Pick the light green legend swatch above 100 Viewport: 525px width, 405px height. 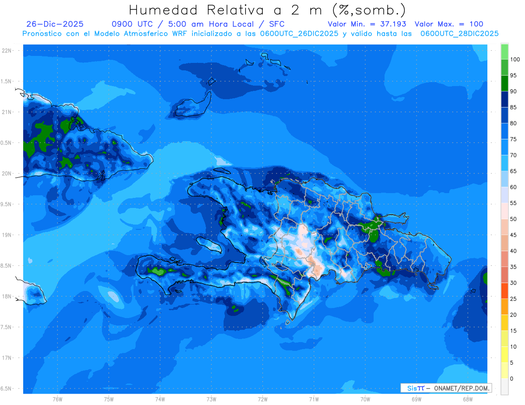tap(504, 52)
